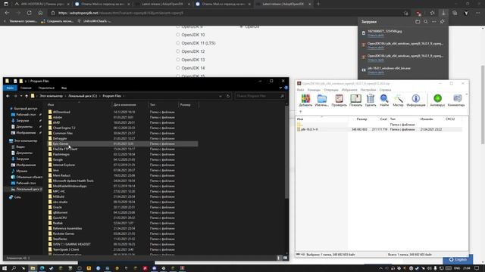Click Explorer back navigation arrow
The height and width of the screenshot is (272, 485).
8,96
